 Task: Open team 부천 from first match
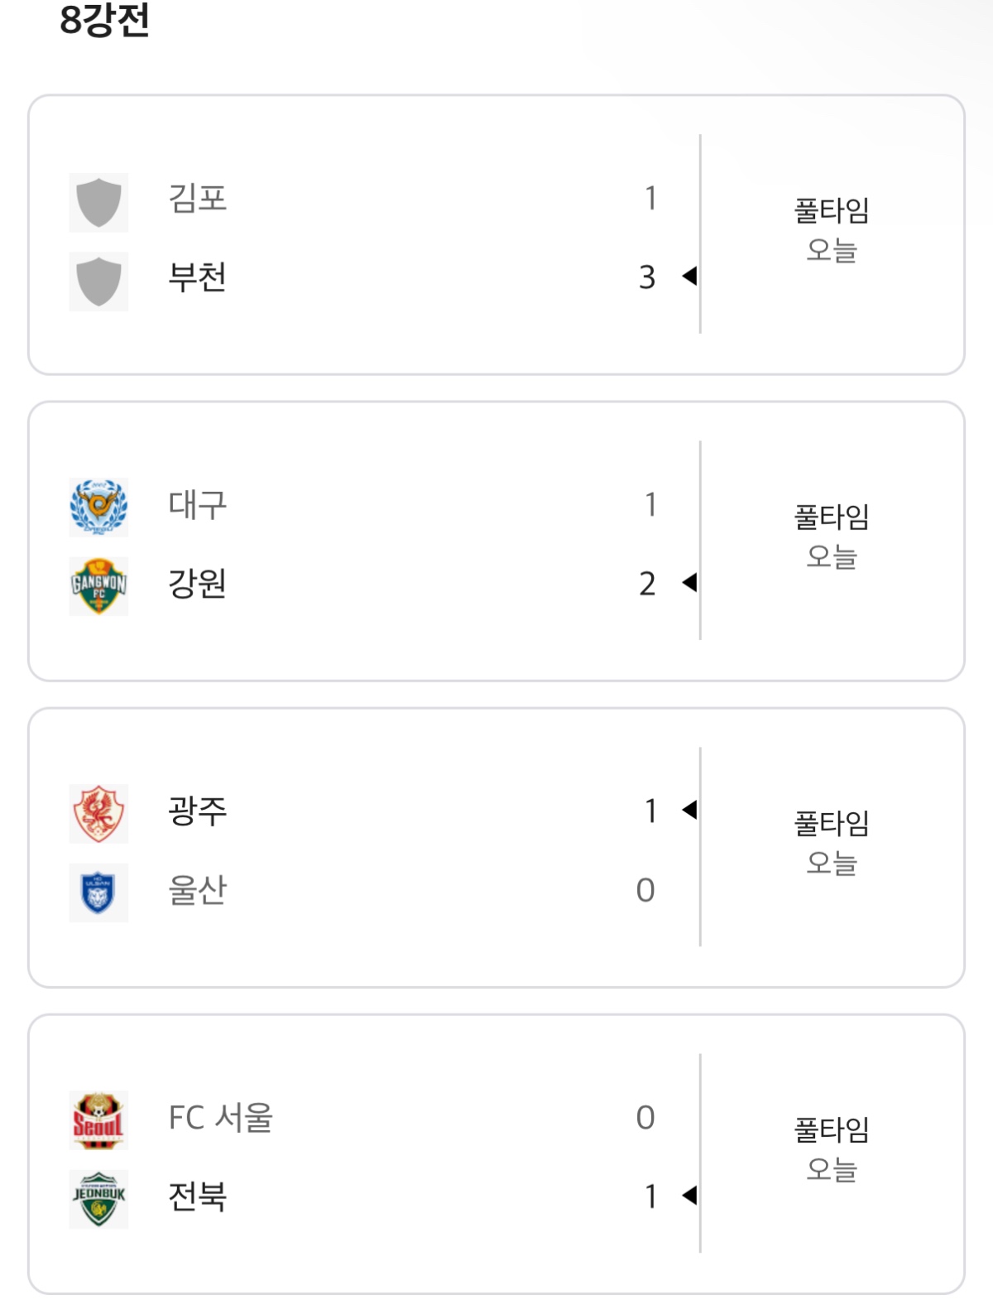(197, 277)
